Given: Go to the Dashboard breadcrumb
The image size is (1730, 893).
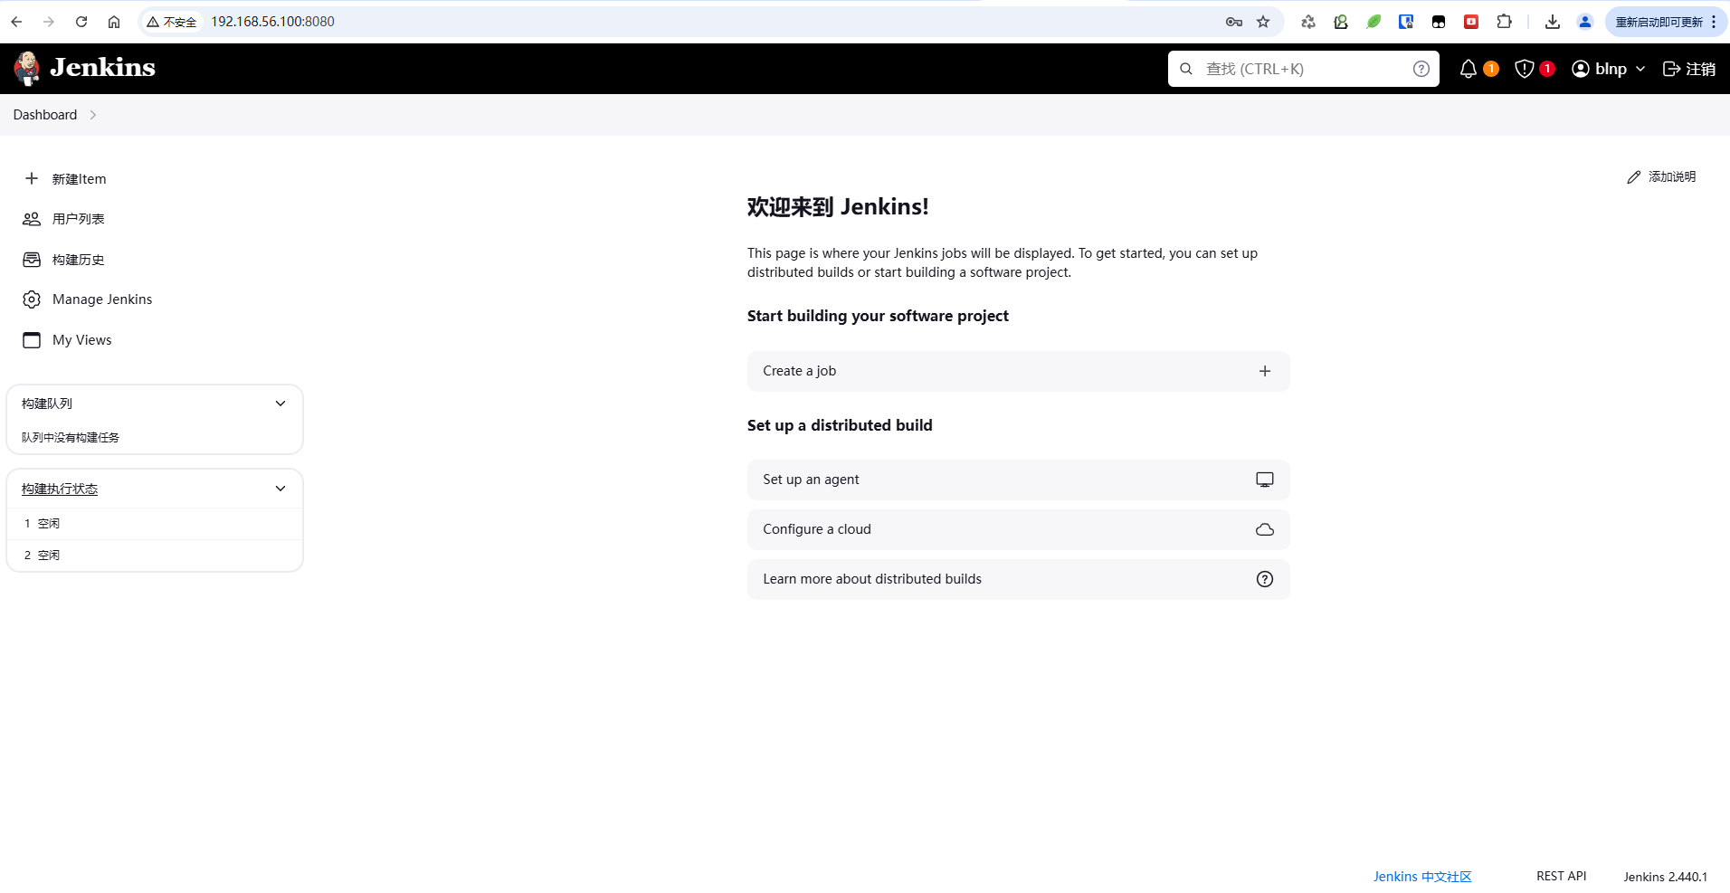Looking at the screenshot, I should (45, 115).
